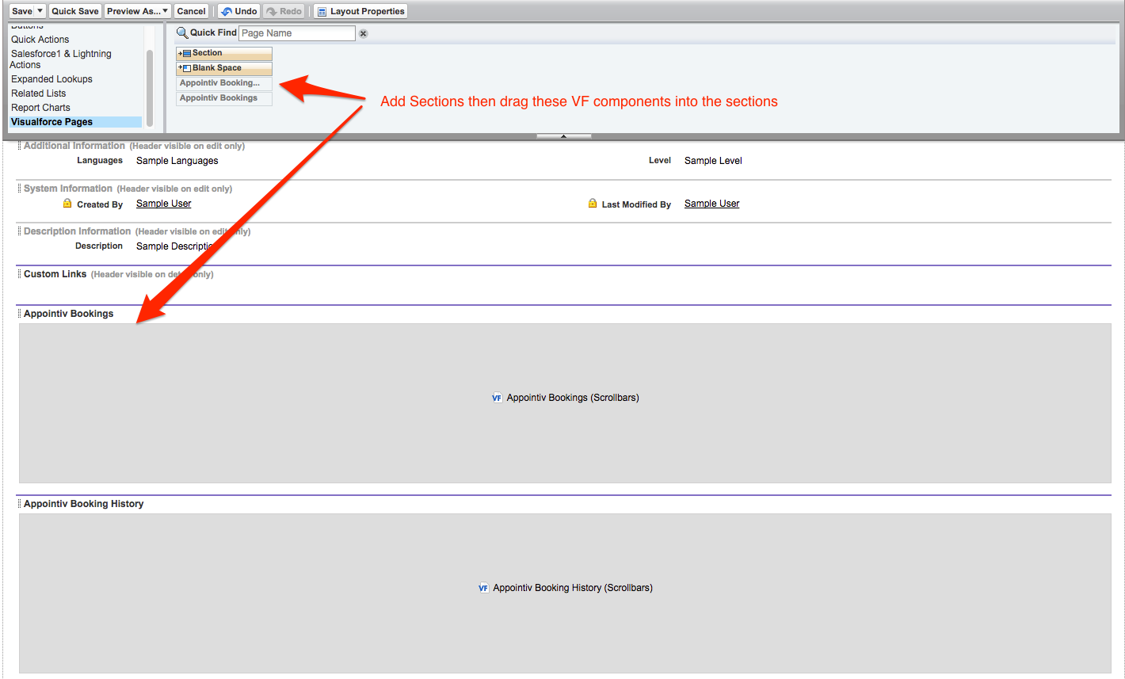This screenshot has width=1125, height=679.
Task: Select the Appointiv Bookings (Scrollbars) component
Action: (x=565, y=403)
